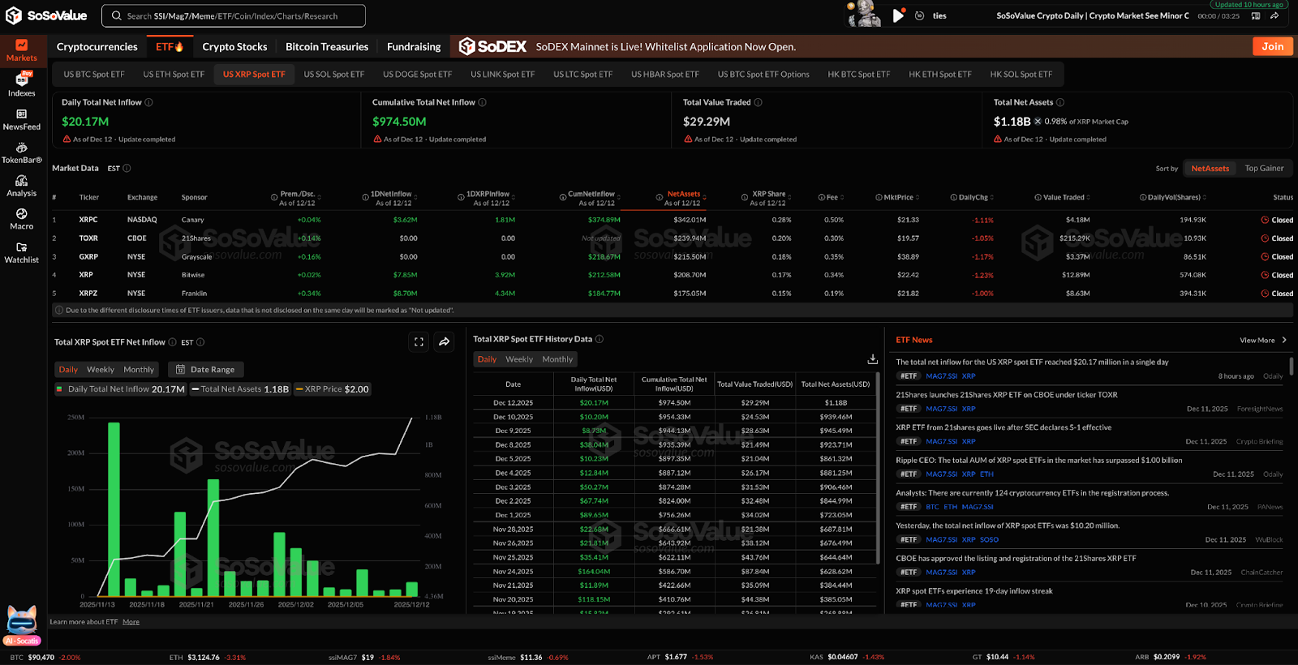Viewport: 1298px width, 665px height.
Task: Download the XRP ETF history data
Action: [872, 359]
